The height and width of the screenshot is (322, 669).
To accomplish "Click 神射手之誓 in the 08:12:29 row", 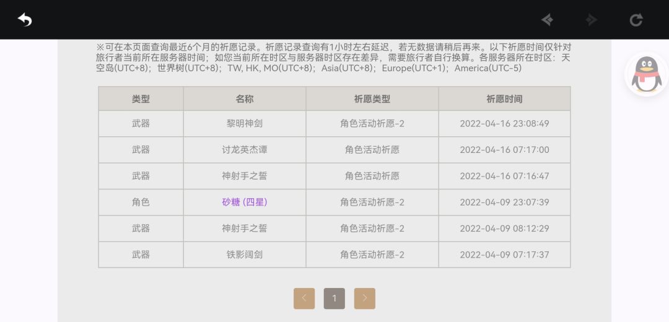I will [245, 228].
